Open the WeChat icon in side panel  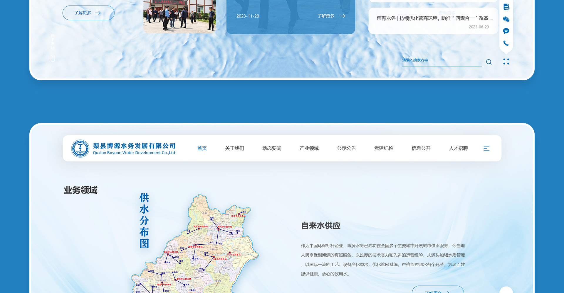506,19
